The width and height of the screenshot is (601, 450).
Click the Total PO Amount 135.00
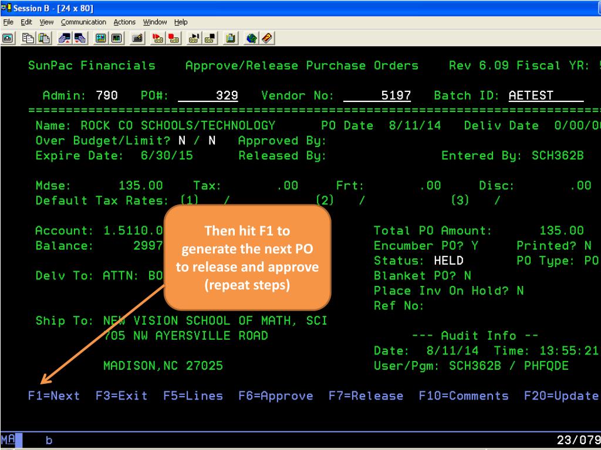click(562, 230)
